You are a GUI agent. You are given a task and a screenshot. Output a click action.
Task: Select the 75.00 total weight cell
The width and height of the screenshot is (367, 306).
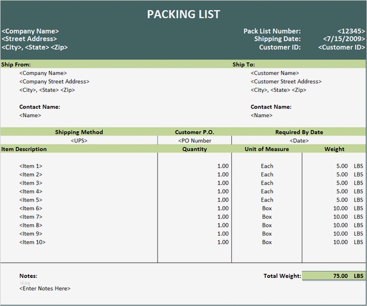coord(340,276)
